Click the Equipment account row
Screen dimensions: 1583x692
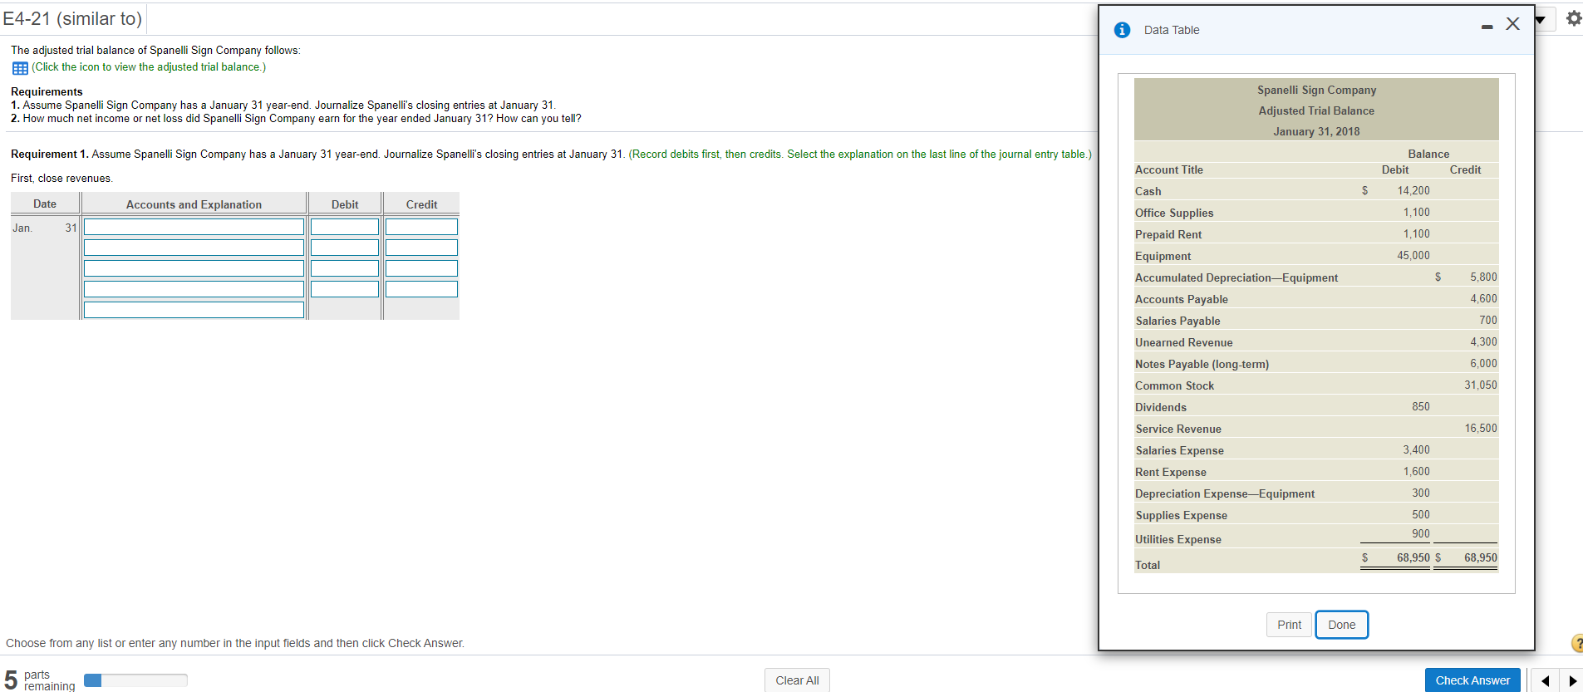(1316, 256)
